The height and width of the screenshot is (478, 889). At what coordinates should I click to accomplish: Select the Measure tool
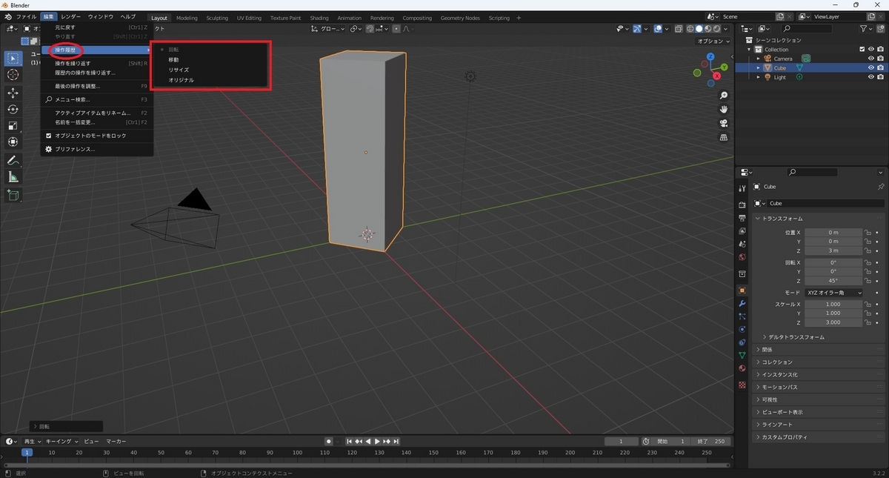[13, 176]
